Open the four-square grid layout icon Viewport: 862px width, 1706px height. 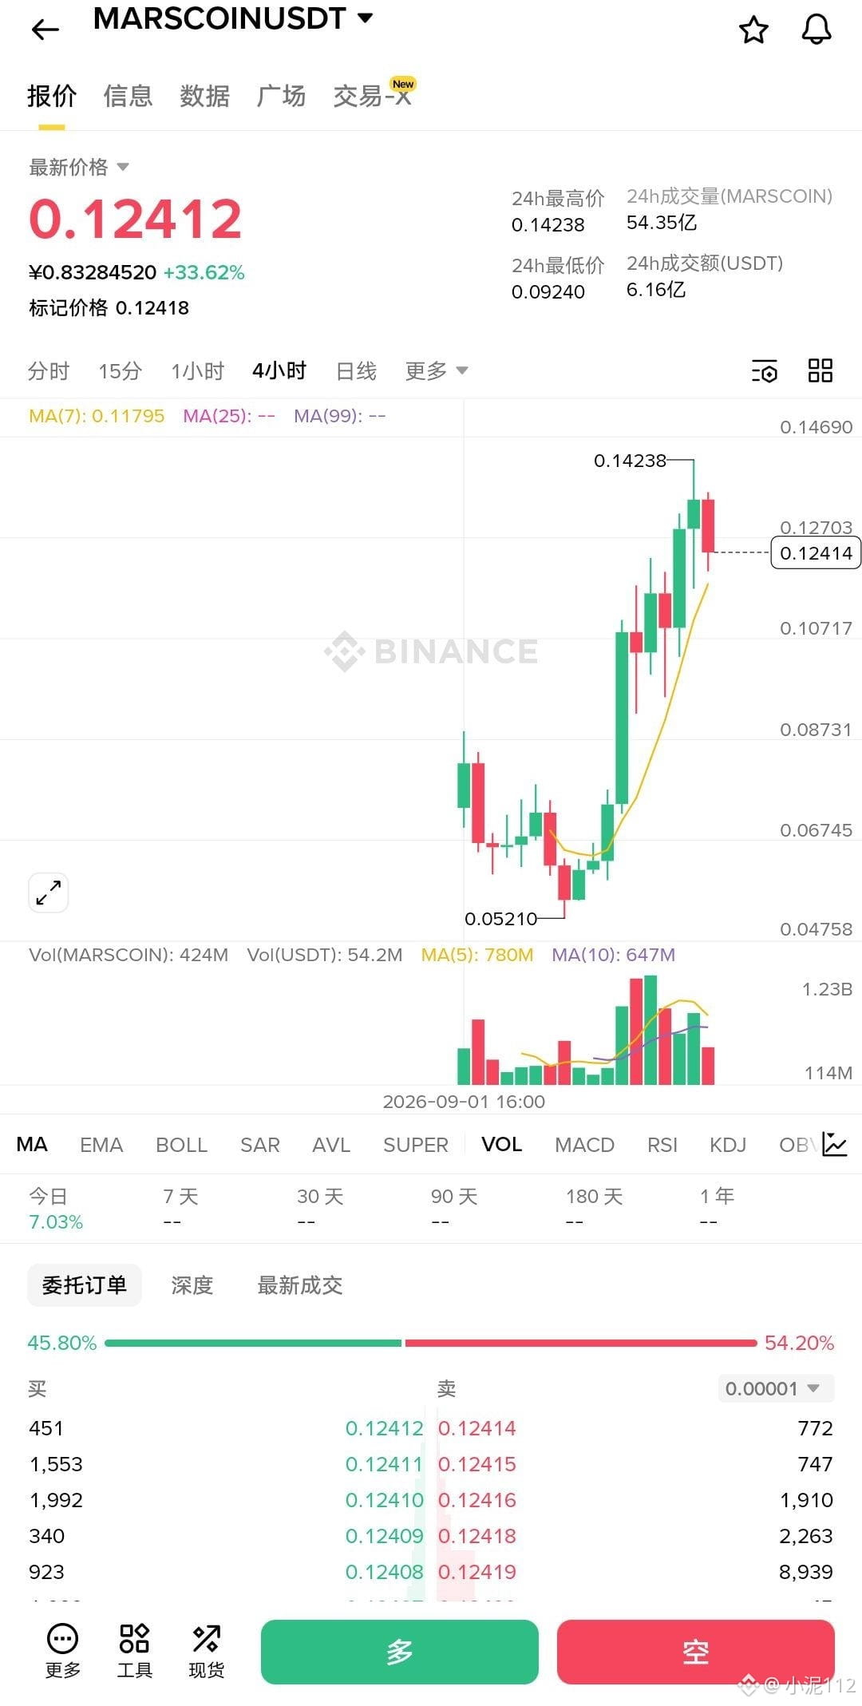tap(820, 371)
